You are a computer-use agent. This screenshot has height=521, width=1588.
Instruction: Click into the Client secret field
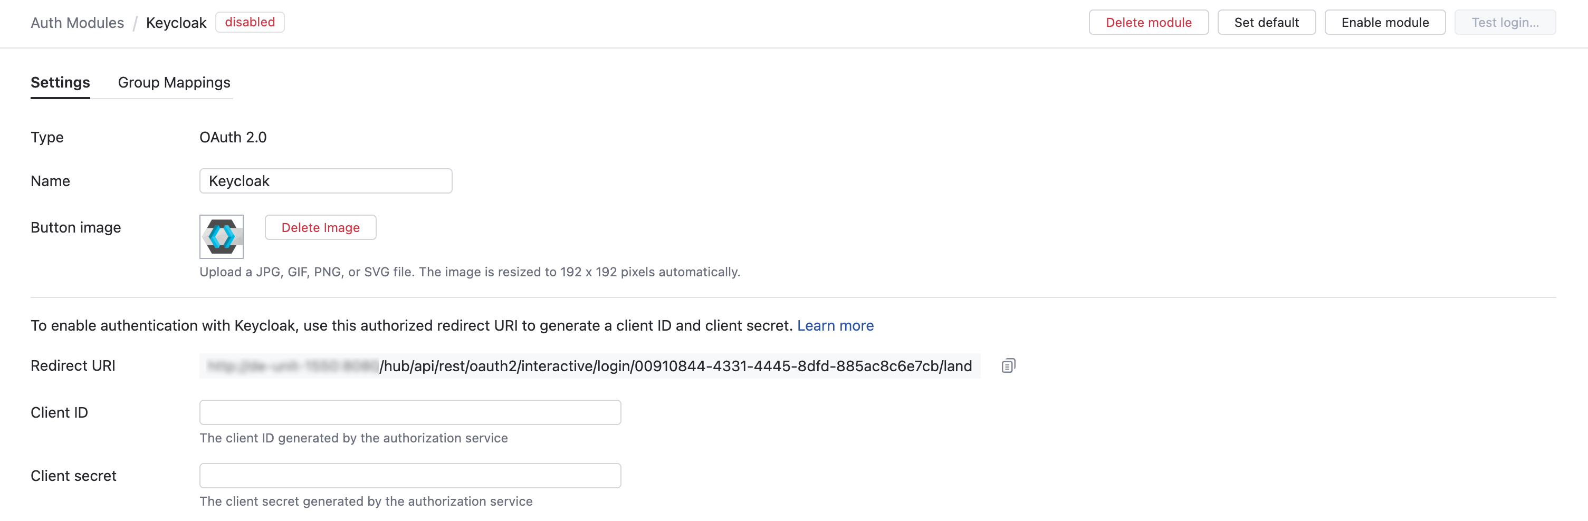click(410, 476)
